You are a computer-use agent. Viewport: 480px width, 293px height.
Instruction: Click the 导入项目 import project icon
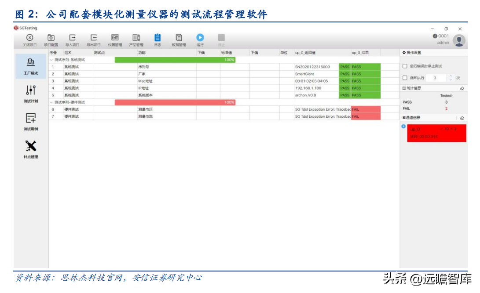point(72,38)
